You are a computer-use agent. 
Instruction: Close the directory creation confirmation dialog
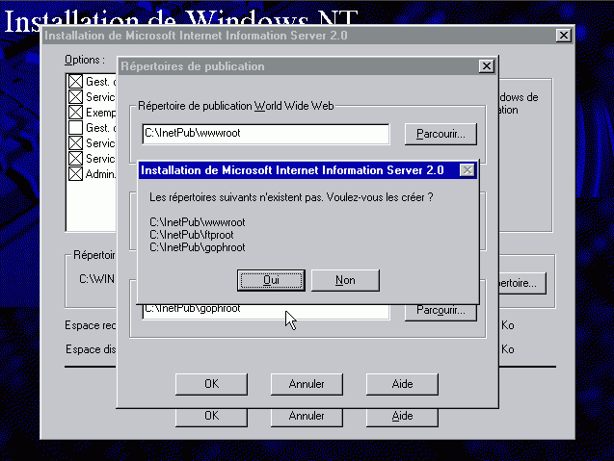tap(467, 170)
